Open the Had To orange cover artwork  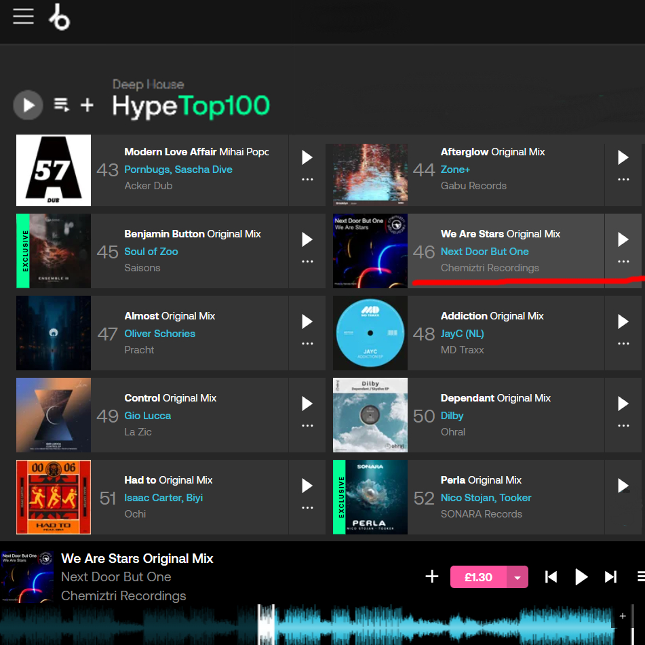[x=54, y=497]
